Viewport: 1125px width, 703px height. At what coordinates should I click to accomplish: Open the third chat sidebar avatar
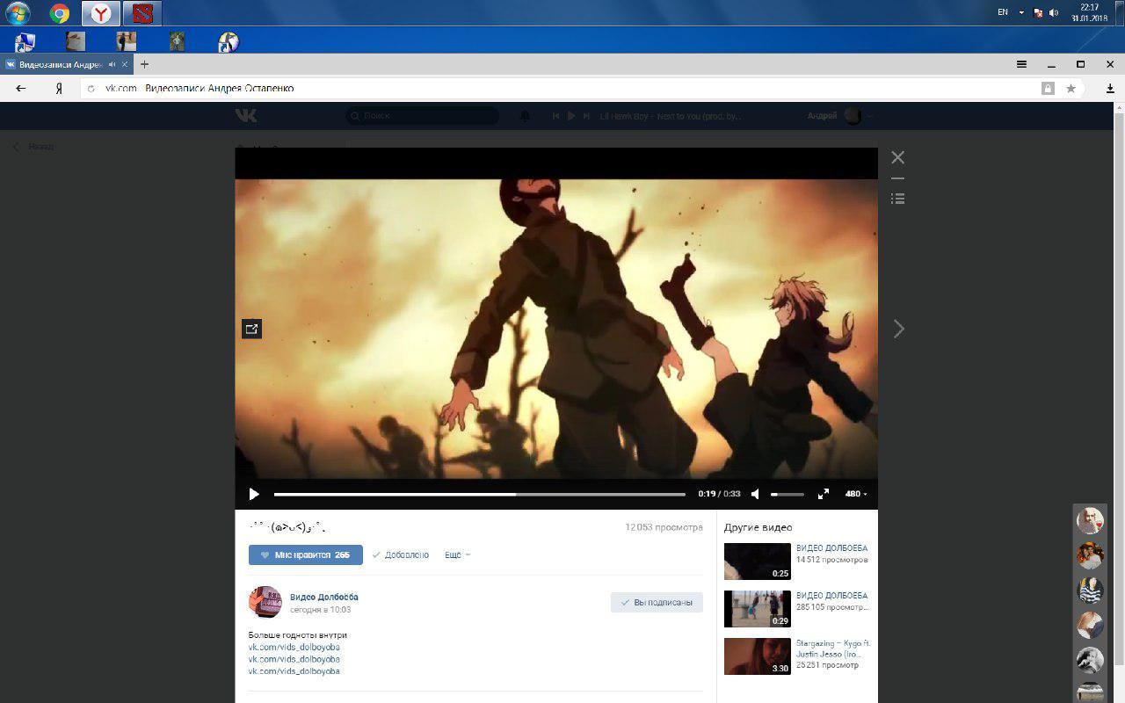tap(1091, 590)
